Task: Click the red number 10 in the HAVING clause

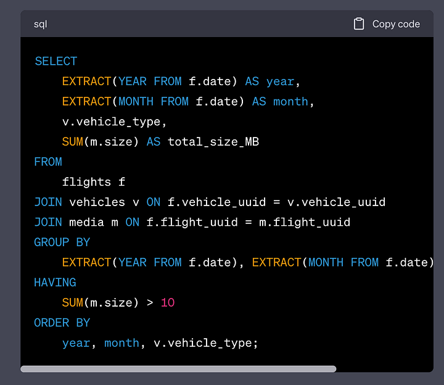Action: pos(168,302)
